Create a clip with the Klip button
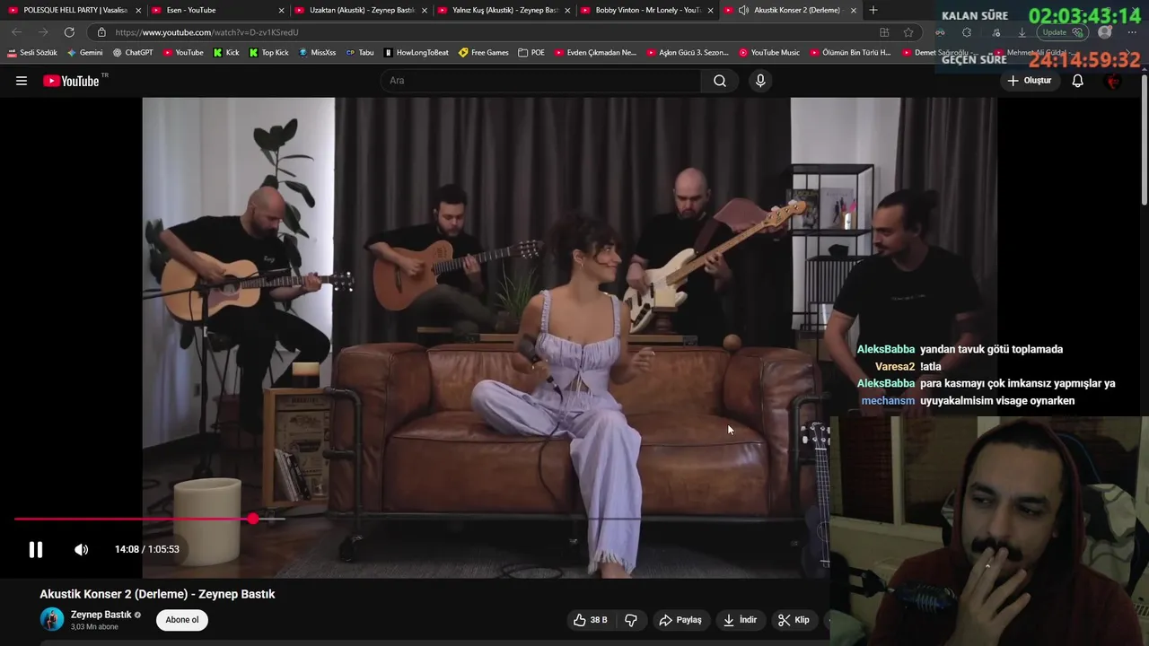 (794, 620)
